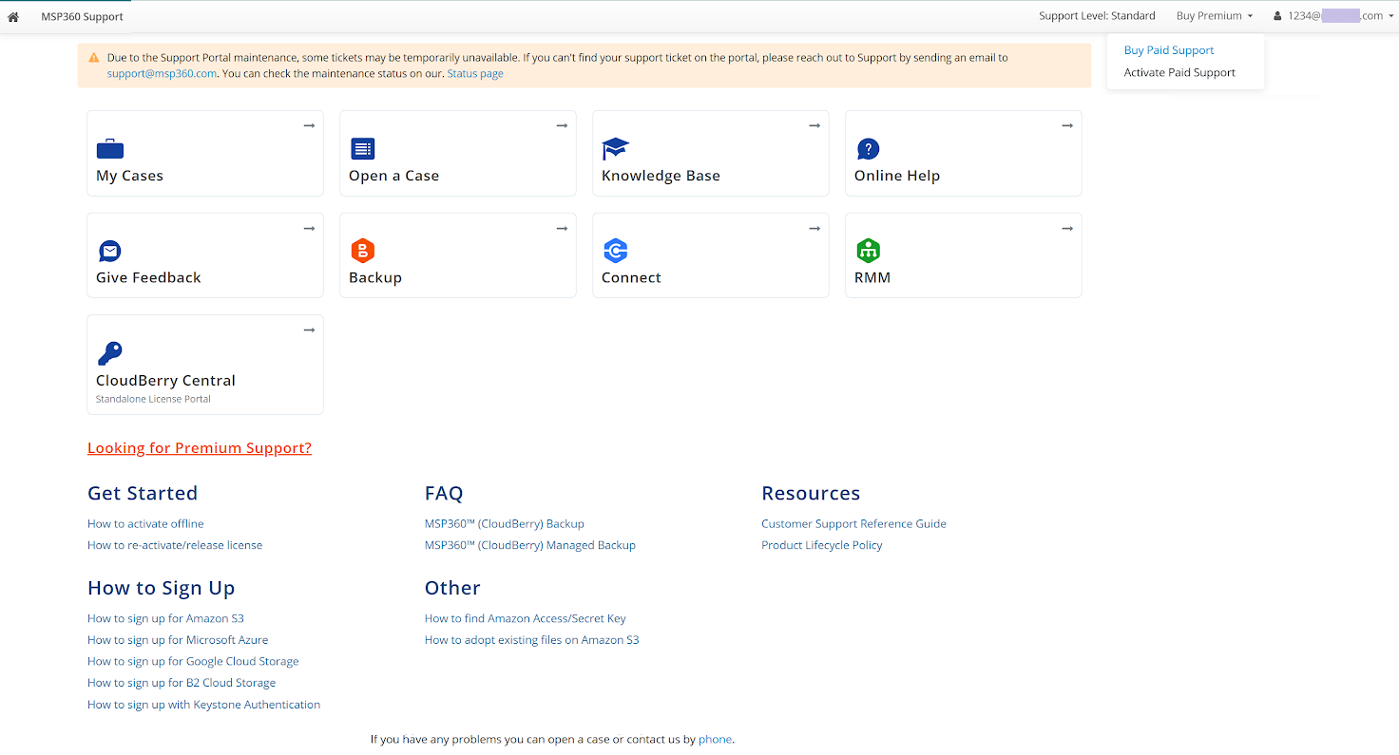Open Customer Support Reference Guide link

[x=853, y=523]
